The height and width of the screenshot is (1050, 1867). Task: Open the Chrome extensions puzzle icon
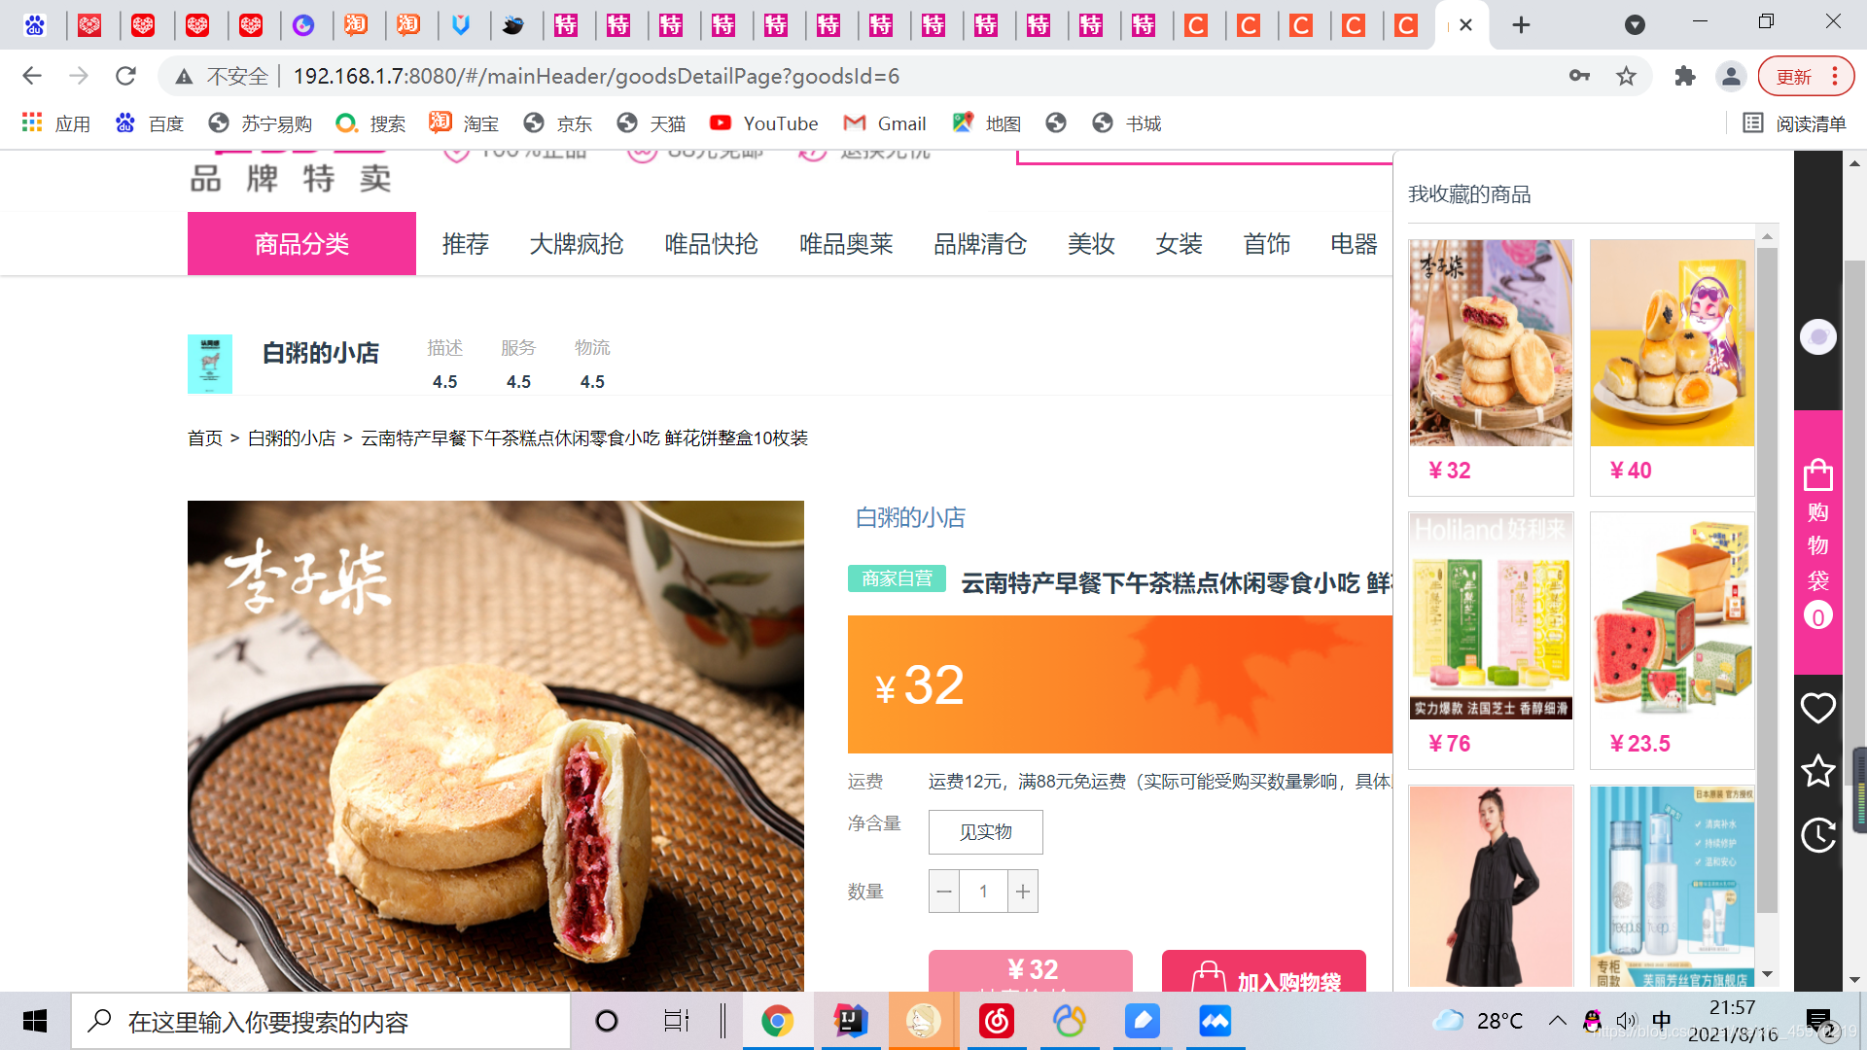[1685, 75]
